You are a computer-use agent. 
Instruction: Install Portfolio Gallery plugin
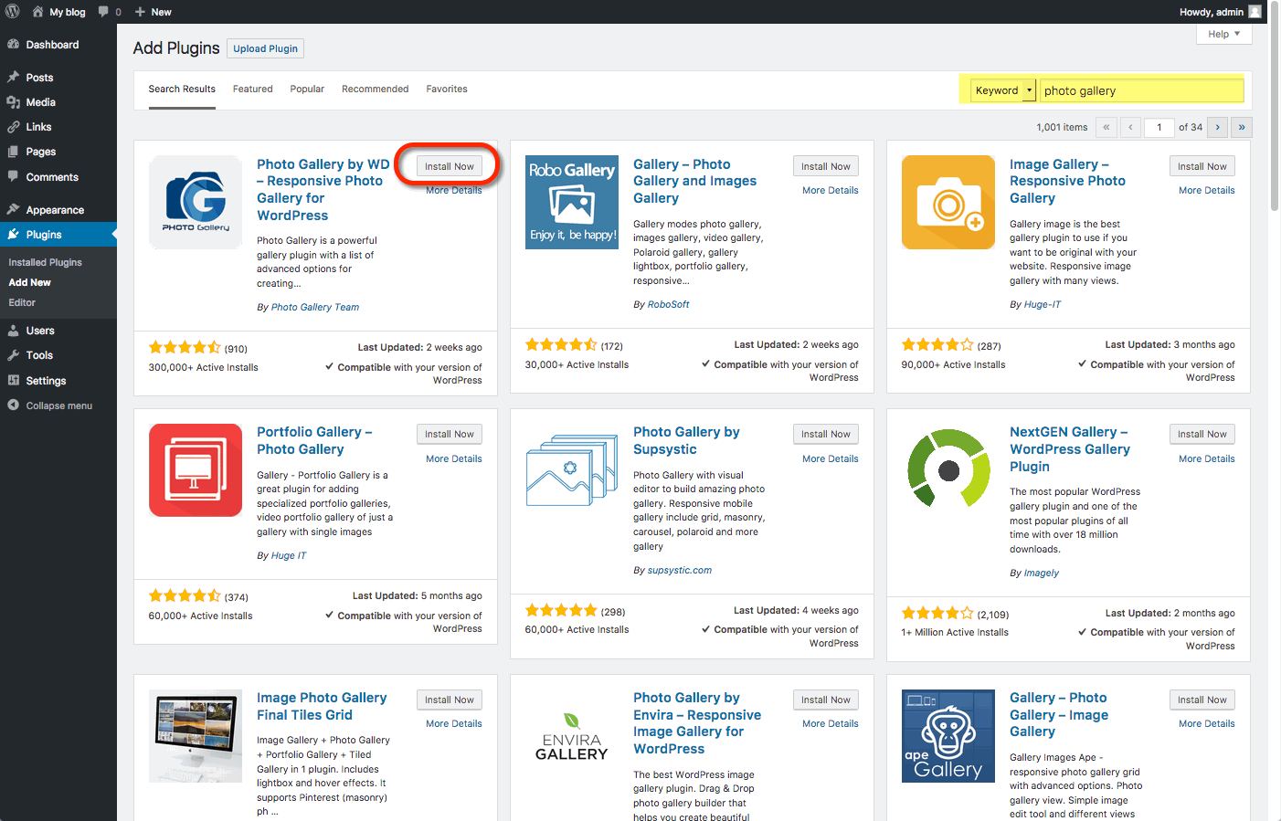coord(450,434)
